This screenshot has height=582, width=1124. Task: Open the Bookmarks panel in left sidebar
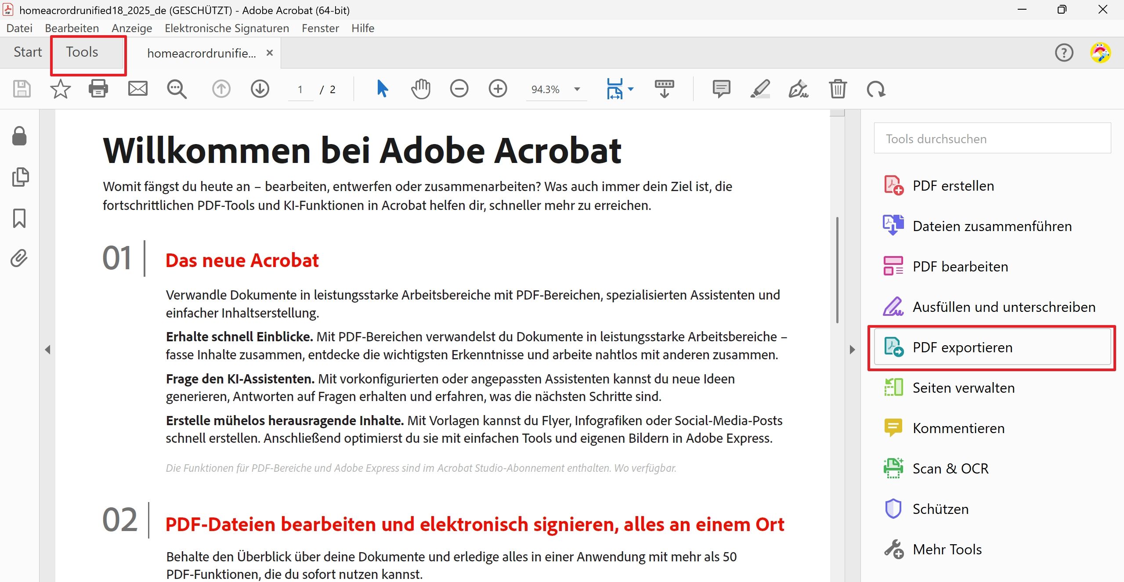19,218
